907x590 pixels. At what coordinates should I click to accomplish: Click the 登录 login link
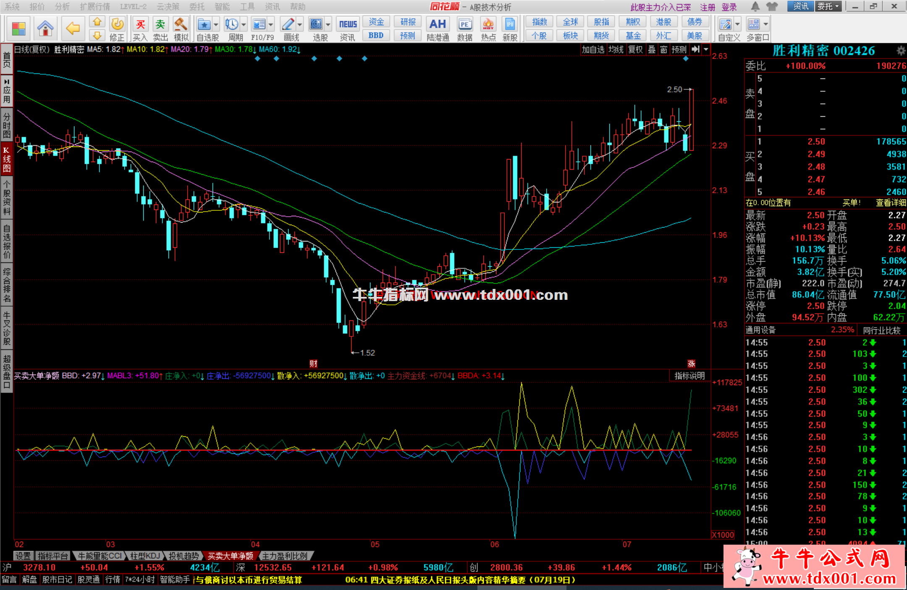click(x=729, y=7)
